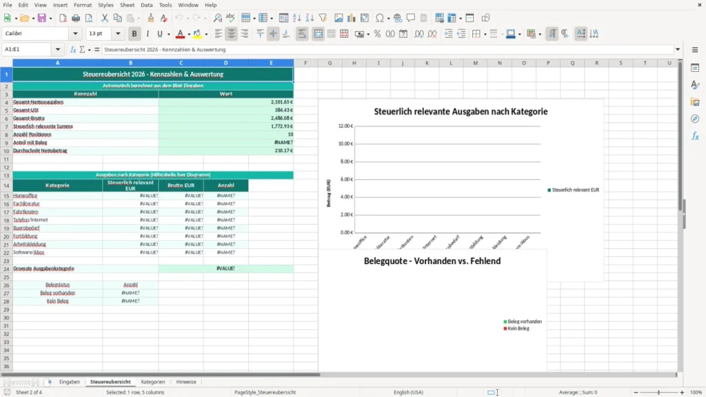Screen dimensions: 706x397
Task: Click the Copy icon
Action: pos(117,18)
